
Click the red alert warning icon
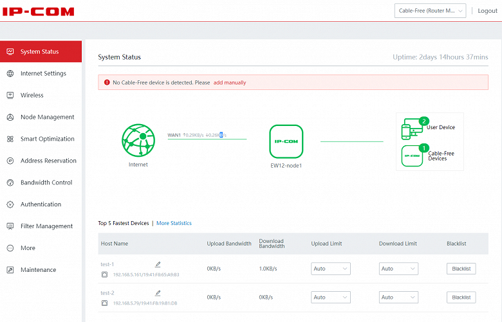point(106,82)
